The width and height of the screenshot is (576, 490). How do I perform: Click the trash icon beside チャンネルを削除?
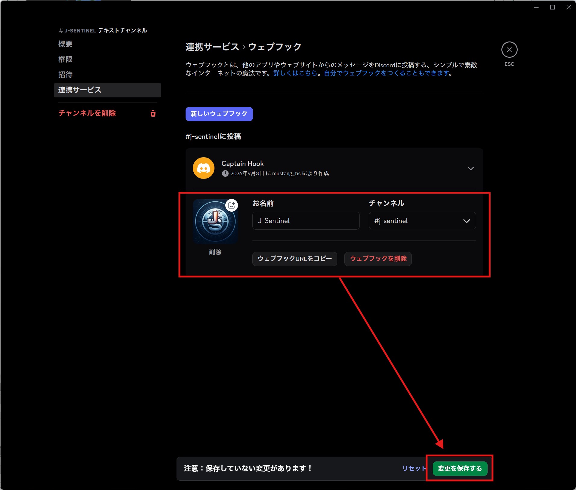coord(153,113)
